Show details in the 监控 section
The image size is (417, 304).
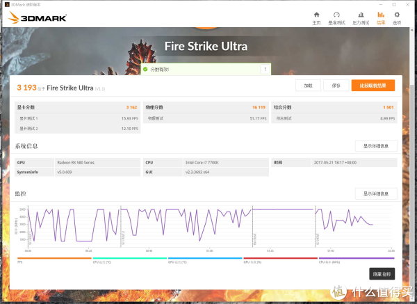coord(376,194)
